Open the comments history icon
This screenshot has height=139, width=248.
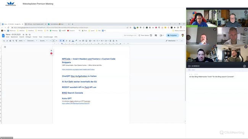pyautogui.click(x=156, y=35)
